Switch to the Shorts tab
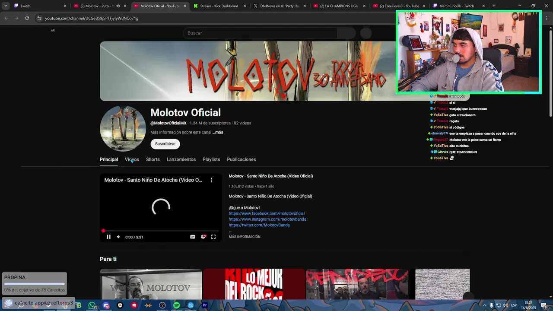553x311 pixels. tap(153, 159)
